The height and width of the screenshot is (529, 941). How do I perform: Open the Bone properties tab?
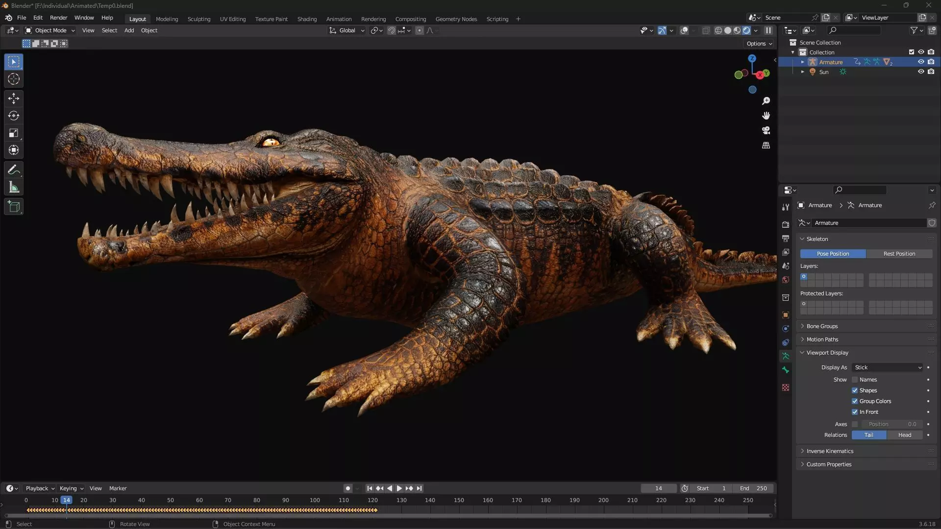tap(786, 370)
